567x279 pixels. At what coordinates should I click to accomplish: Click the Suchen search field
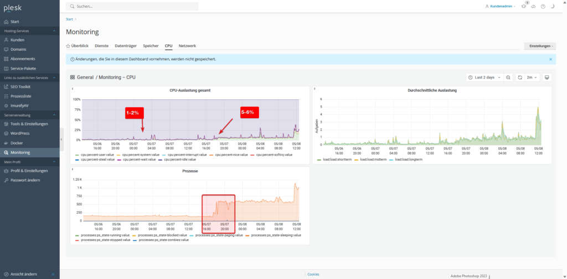[x=132, y=7]
